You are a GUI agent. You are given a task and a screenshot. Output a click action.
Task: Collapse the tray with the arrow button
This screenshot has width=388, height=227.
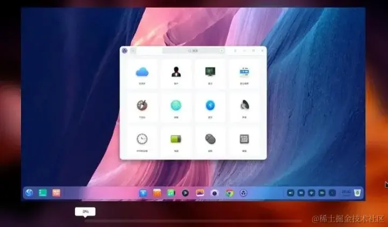click(x=332, y=193)
